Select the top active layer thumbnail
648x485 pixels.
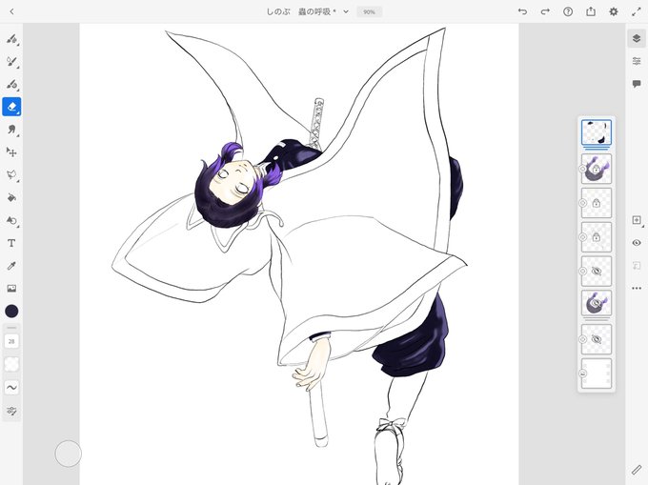pos(597,132)
